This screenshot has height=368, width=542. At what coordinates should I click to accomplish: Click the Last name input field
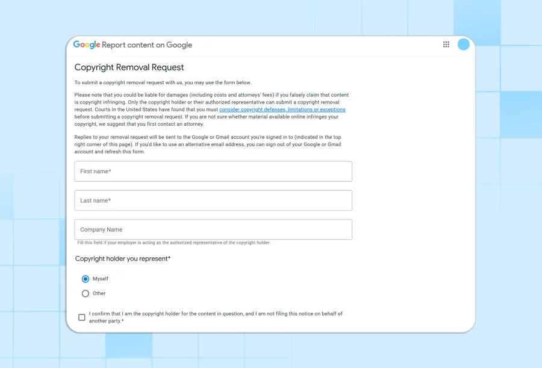pos(213,200)
